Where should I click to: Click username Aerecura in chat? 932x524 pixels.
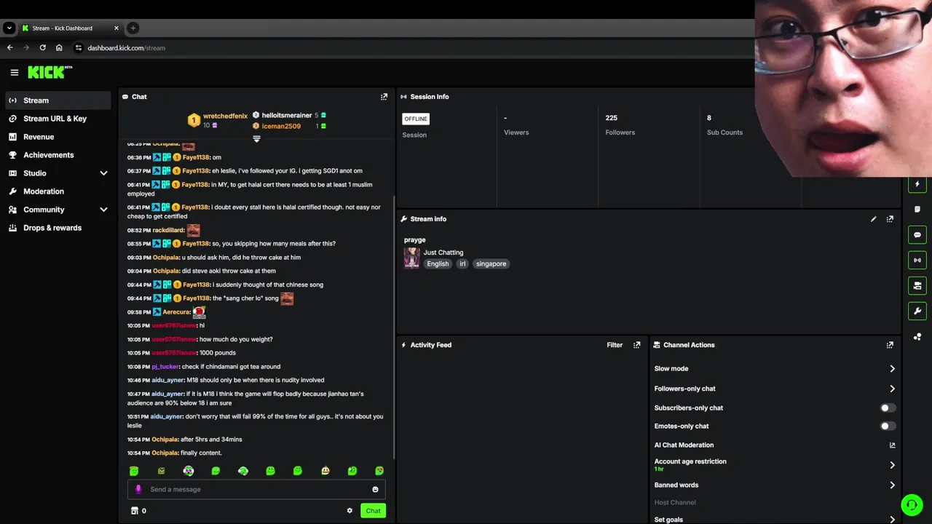click(176, 312)
